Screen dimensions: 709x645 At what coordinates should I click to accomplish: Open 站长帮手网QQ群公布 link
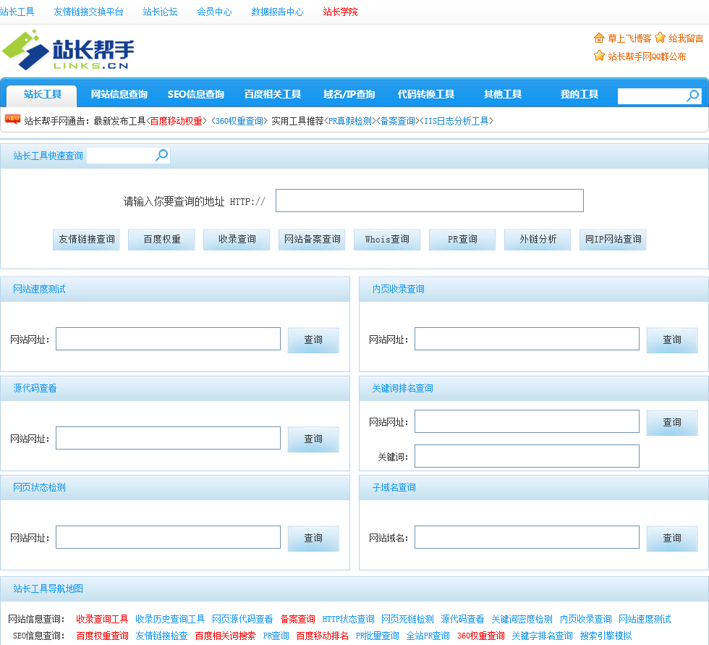(647, 56)
